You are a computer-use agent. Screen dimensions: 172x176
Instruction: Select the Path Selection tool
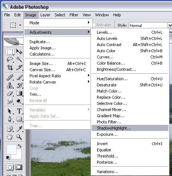(10, 111)
